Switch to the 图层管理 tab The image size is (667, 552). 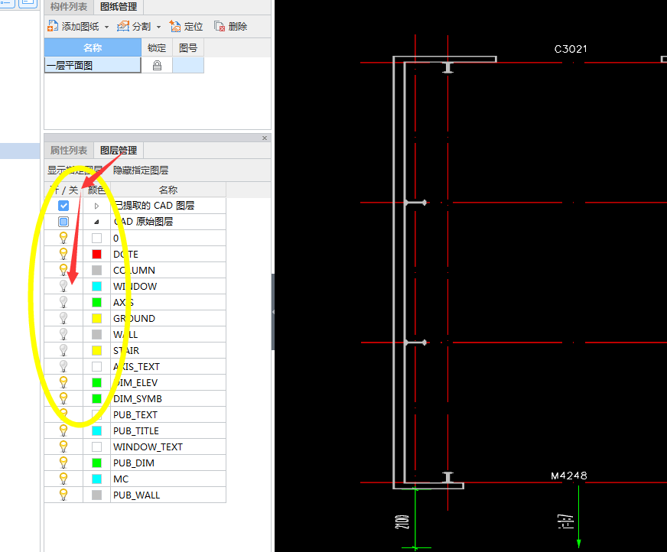119,150
